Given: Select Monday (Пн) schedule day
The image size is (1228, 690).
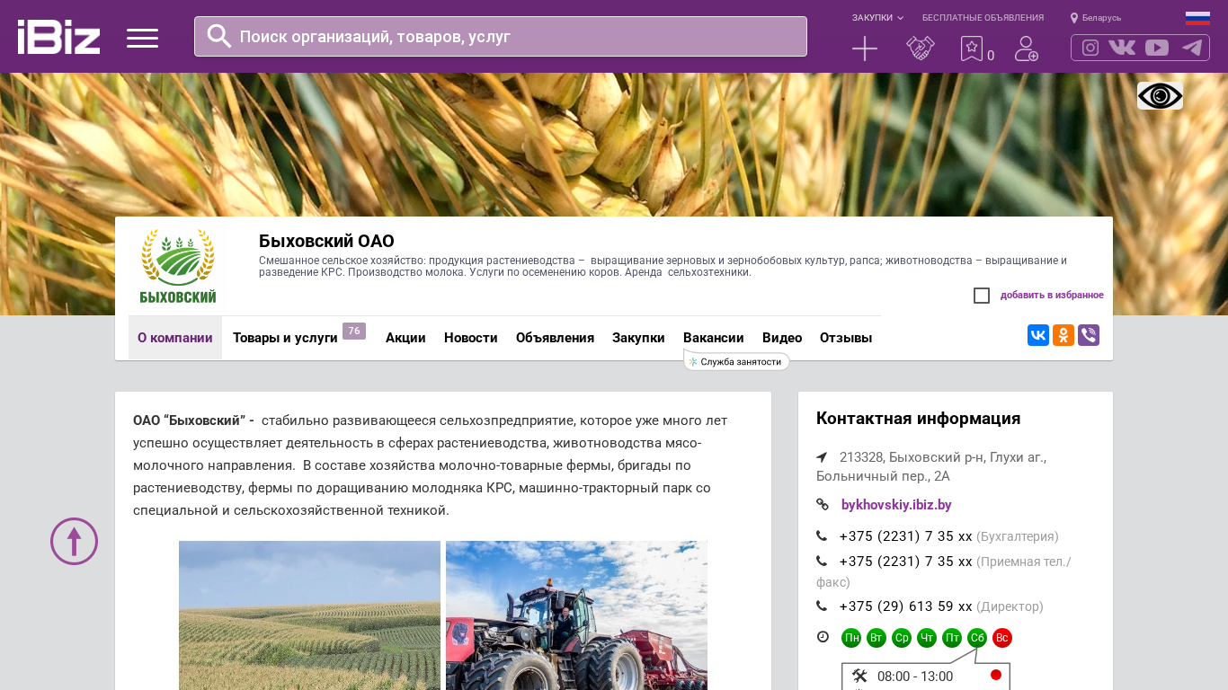Looking at the screenshot, I should coord(851,638).
